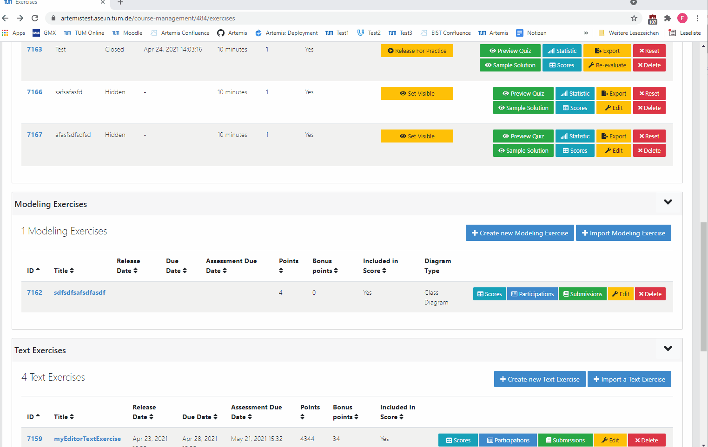708x447 pixels.
Task: Click Import Modeling Exercise
Action: click(623, 233)
